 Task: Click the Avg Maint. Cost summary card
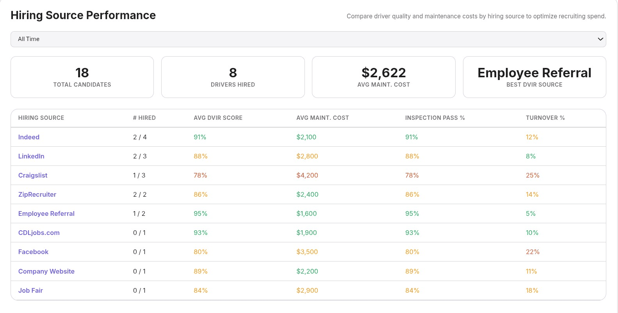[383, 77]
